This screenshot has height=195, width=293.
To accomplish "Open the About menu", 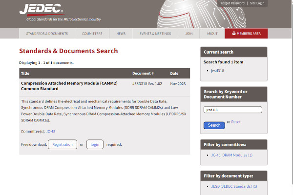I will [212, 34].
